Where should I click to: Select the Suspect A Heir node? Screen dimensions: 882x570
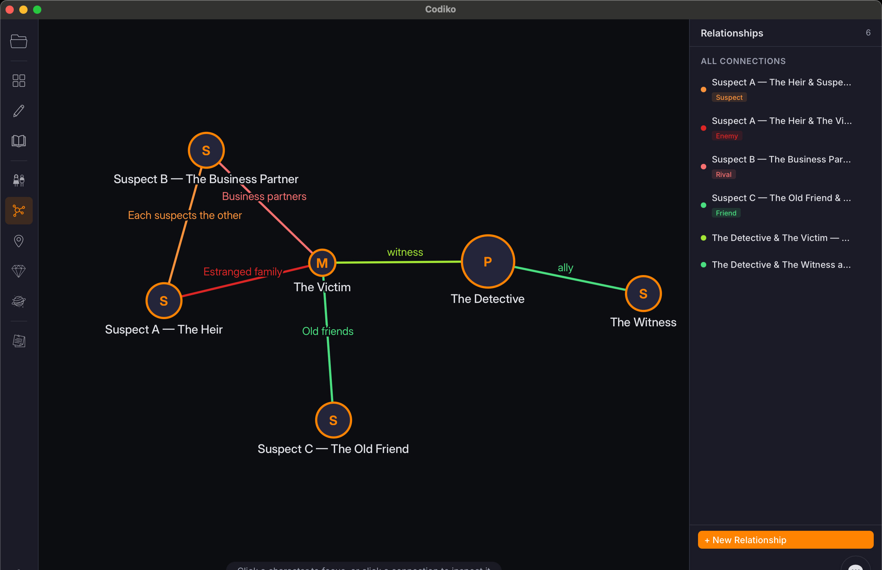(164, 300)
